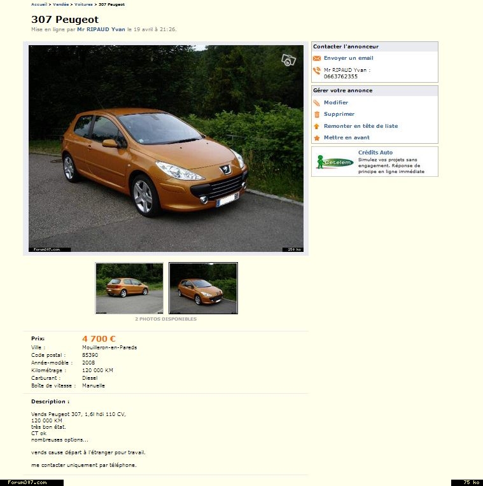The height and width of the screenshot is (486, 483).
Task: Click the camera icon on the main photo
Action: [288, 60]
